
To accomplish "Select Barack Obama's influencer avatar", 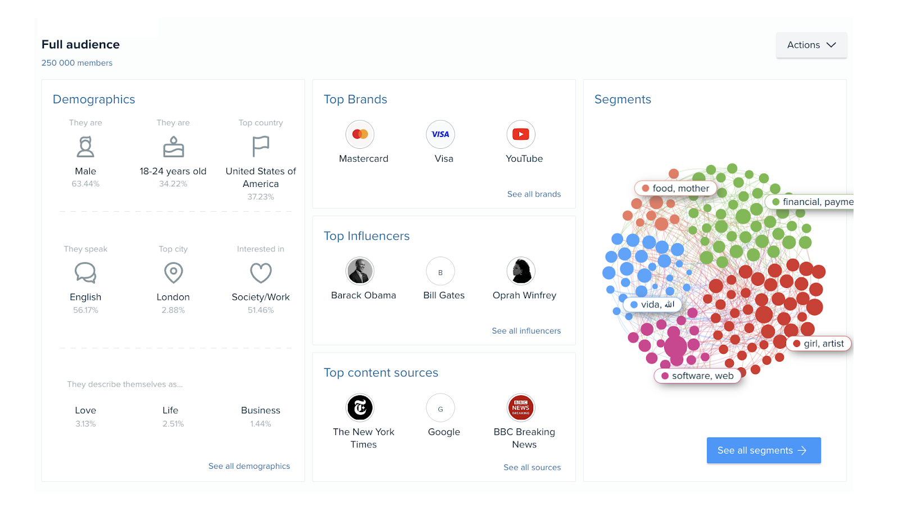I will (360, 271).
